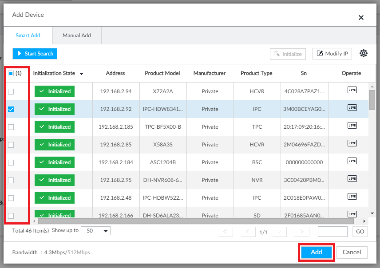
Task: Open the settings gear icon
Action: tap(364, 54)
